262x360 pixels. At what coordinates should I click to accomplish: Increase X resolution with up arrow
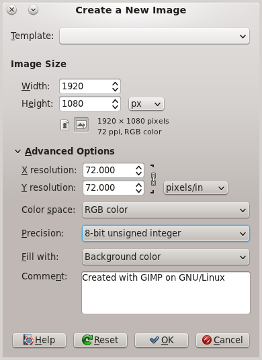(x=138, y=167)
